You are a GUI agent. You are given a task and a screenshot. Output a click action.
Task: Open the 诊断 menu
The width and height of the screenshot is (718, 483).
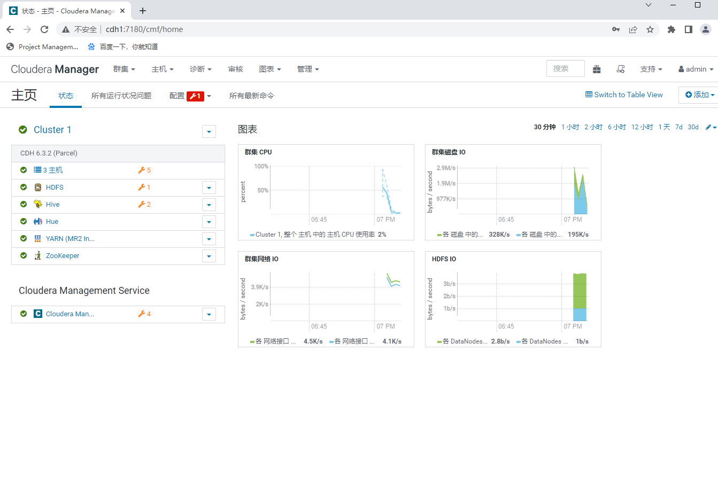click(200, 69)
